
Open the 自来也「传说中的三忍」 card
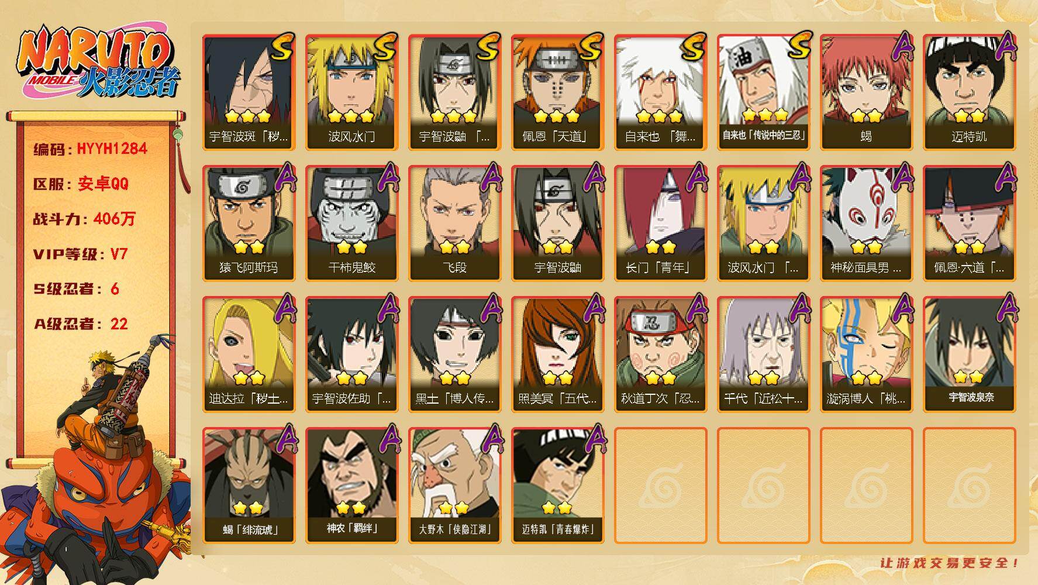click(764, 92)
